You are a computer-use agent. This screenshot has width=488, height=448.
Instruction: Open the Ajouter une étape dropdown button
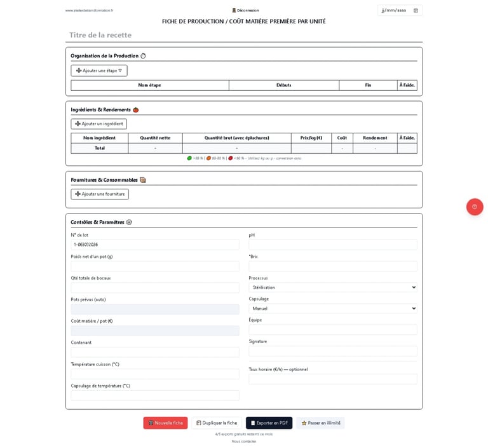pos(99,71)
